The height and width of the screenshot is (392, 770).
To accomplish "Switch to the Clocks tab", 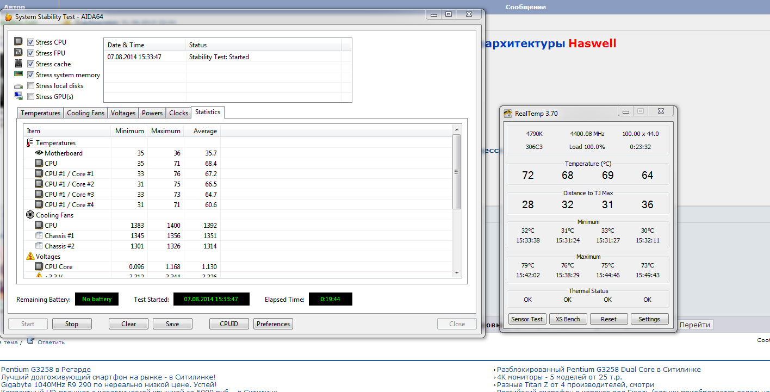I will (x=179, y=113).
